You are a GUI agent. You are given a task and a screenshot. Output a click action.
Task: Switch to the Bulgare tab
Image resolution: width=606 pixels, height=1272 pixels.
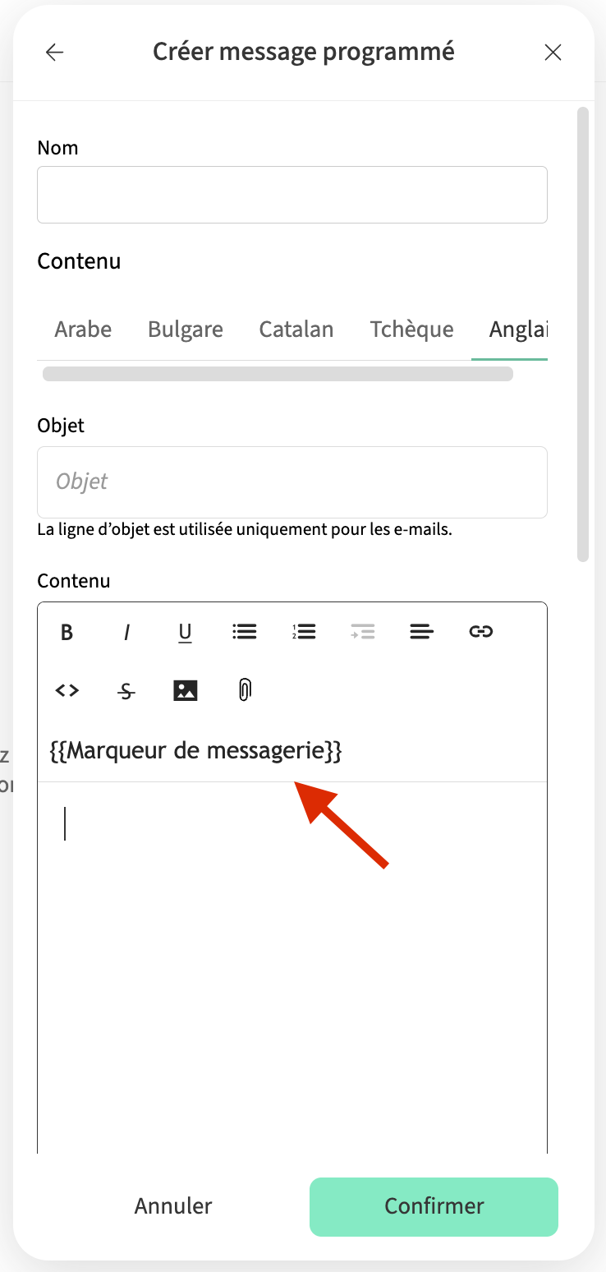pos(186,330)
